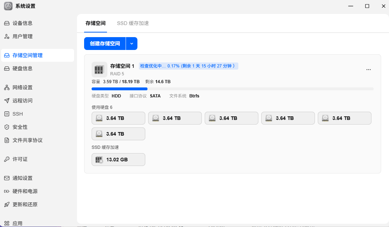Click the Btrfs file system value
The height and width of the screenshot is (227, 389).
tap(194, 96)
